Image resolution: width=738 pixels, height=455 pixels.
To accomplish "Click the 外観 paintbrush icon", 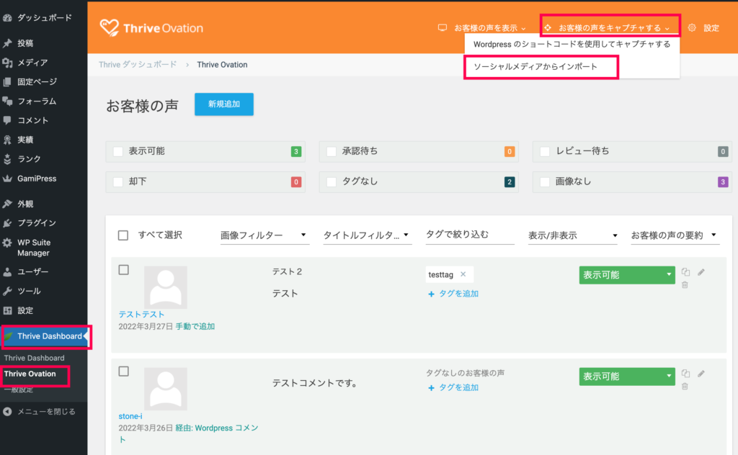I will coord(7,204).
